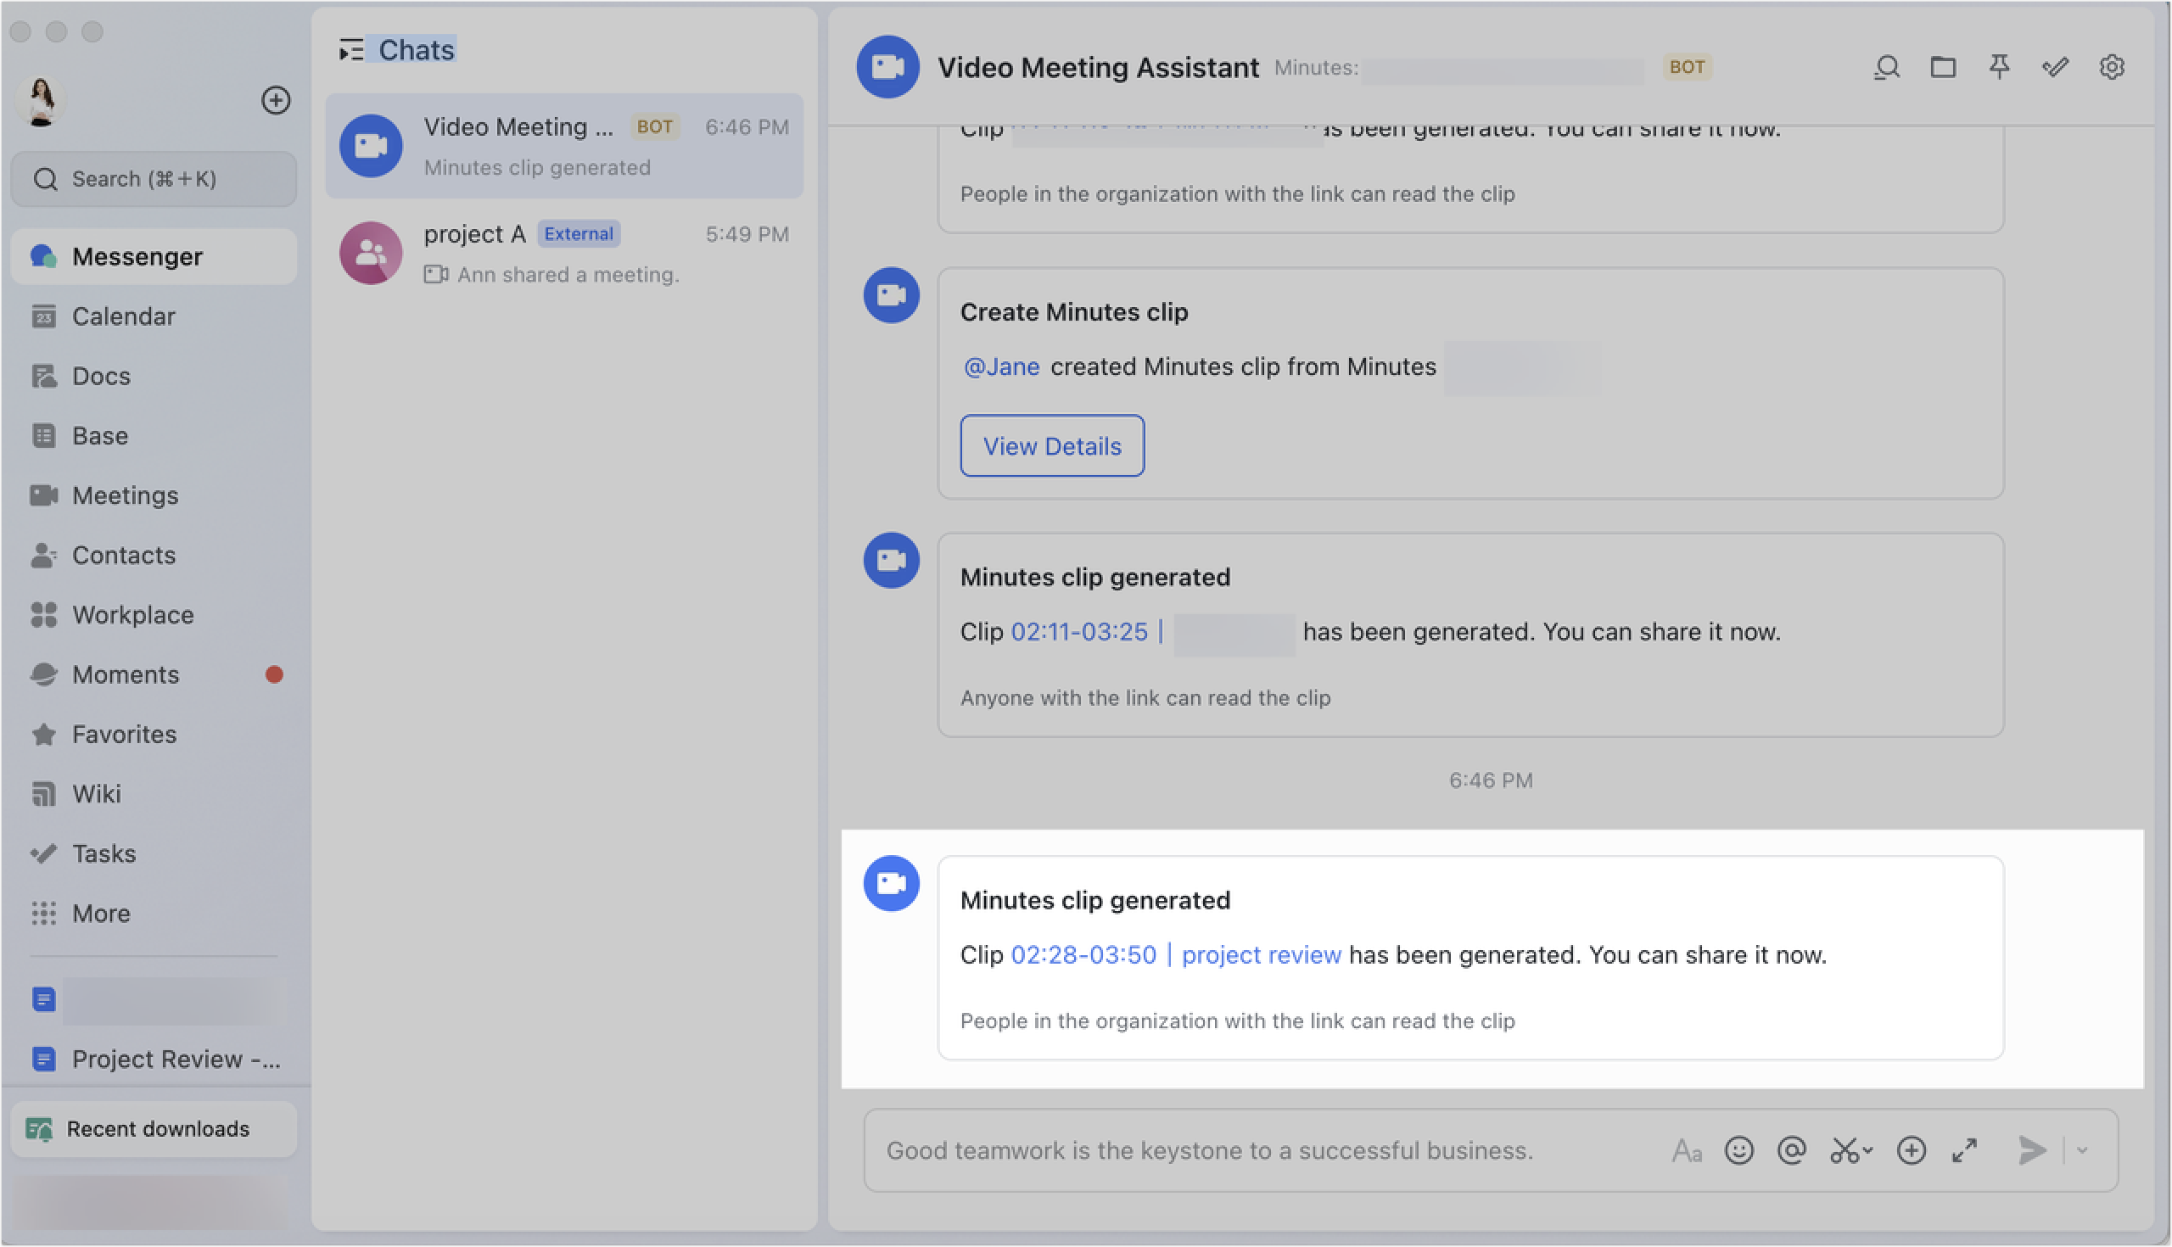This screenshot has width=2172, height=1247.
Task: Search in this chat using the magnifier icon
Action: pos(1886,67)
